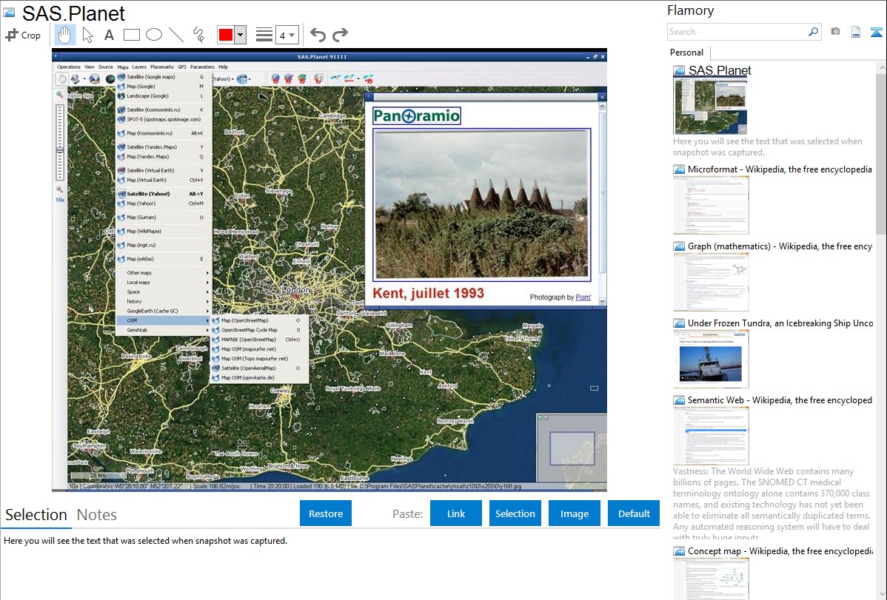The width and height of the screenshot is (887, 600).
Task: Open the line width dropdown
Action: [x=287, y=35]
